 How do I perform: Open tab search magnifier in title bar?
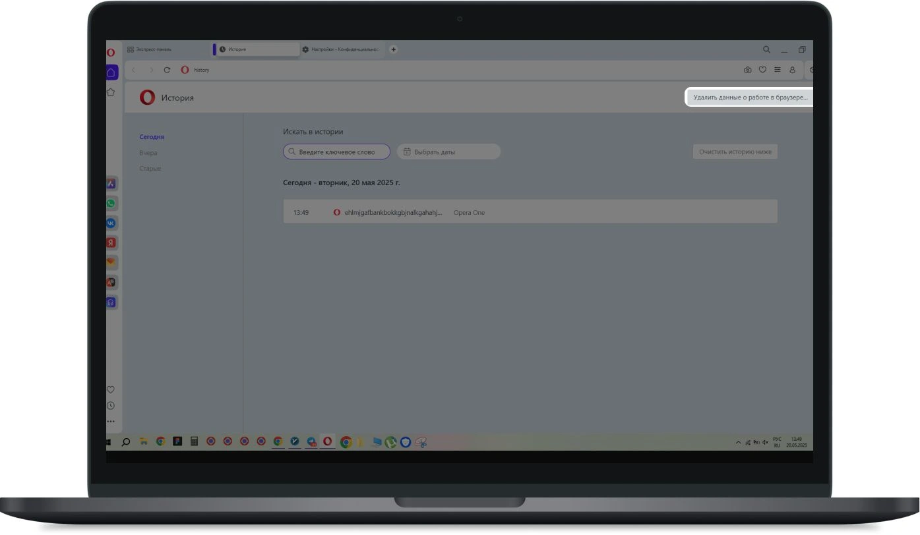tap(766, 49)
